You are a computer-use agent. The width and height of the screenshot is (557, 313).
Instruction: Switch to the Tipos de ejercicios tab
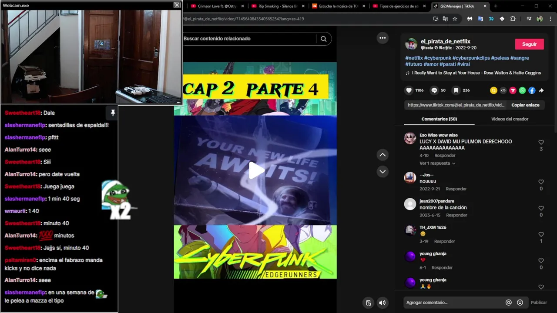tap(399, 6)
